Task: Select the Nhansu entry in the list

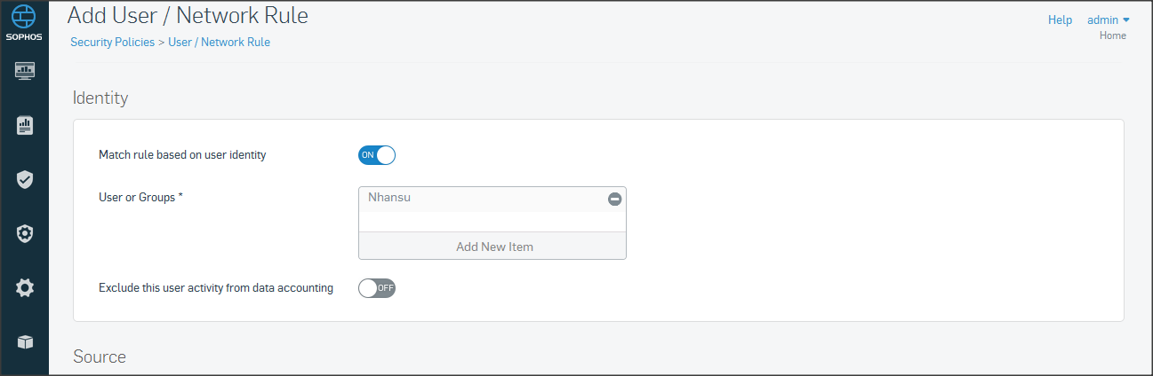Action: point(389,198)
